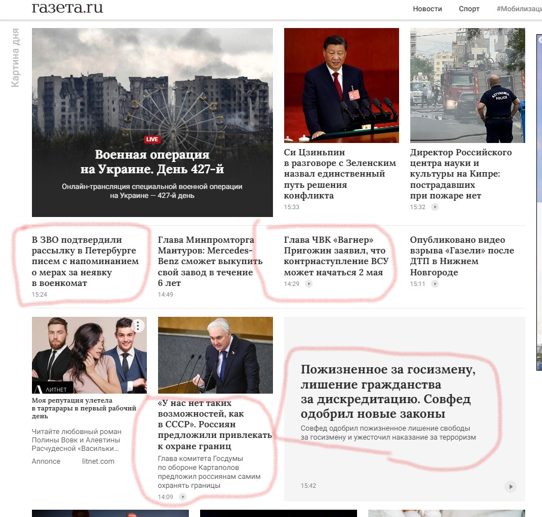Screen dimensions: 542x517
Task: Click the play icon beside 14:09 timestamp
Action: [183, 497]
